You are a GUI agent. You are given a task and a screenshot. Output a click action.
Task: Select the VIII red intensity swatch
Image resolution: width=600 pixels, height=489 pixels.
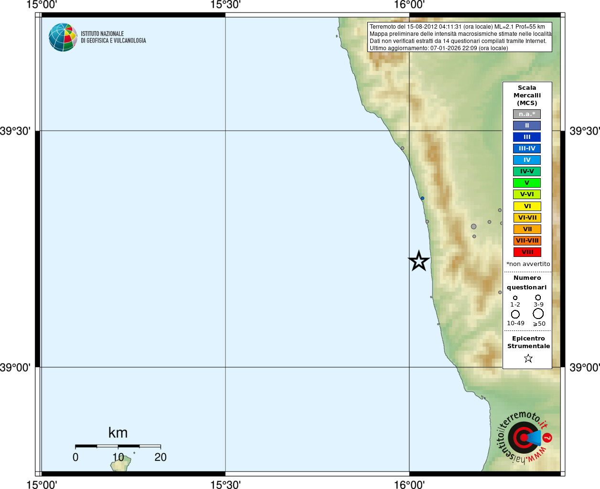click(x=527, y=252)
